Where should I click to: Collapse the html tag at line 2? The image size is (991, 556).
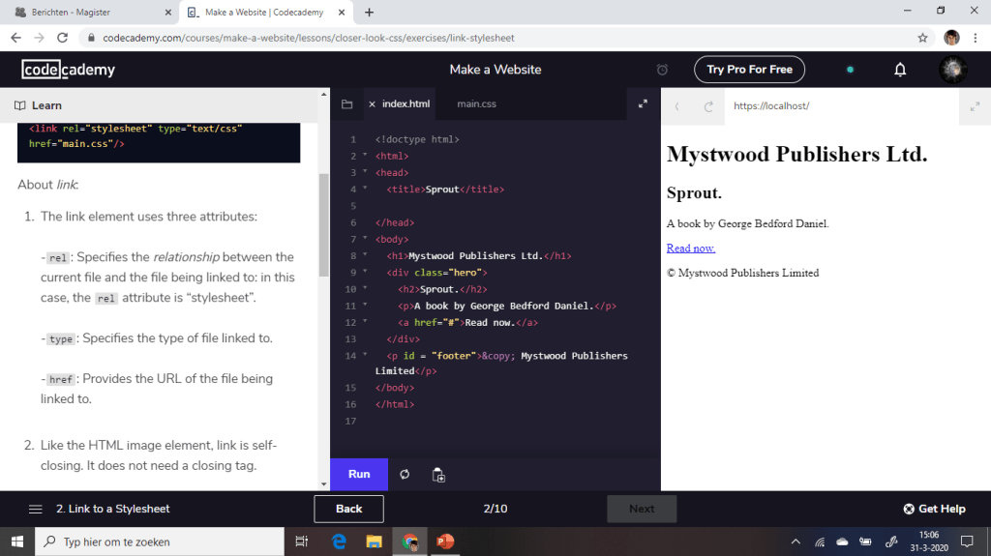coord(365,156)
